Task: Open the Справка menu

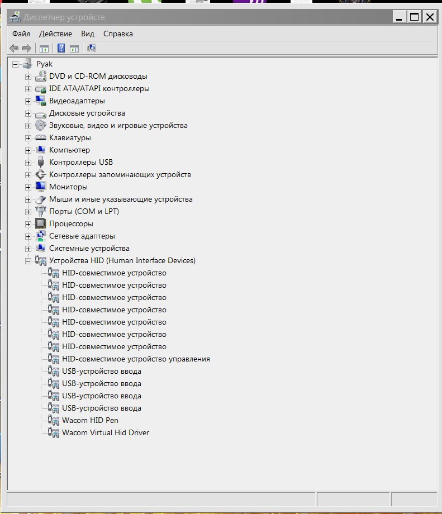Action: (x=118, y=34)
